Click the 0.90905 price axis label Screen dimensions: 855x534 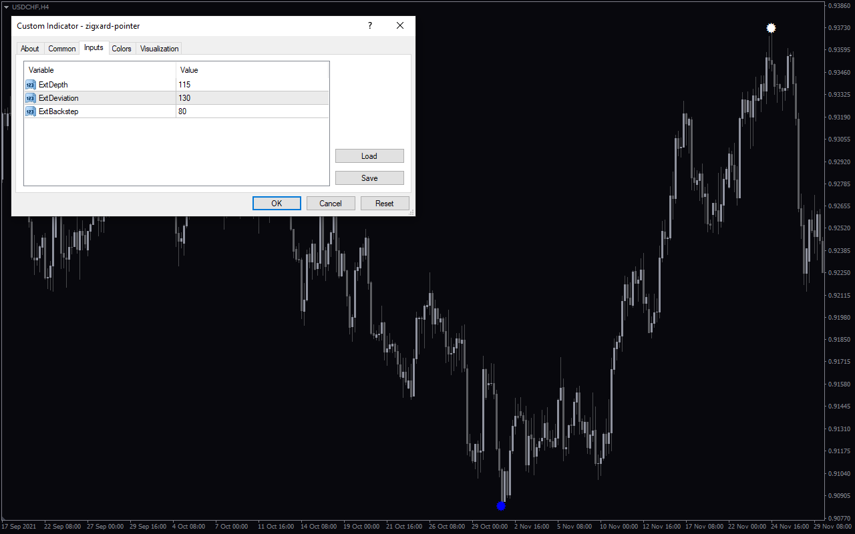839,496
